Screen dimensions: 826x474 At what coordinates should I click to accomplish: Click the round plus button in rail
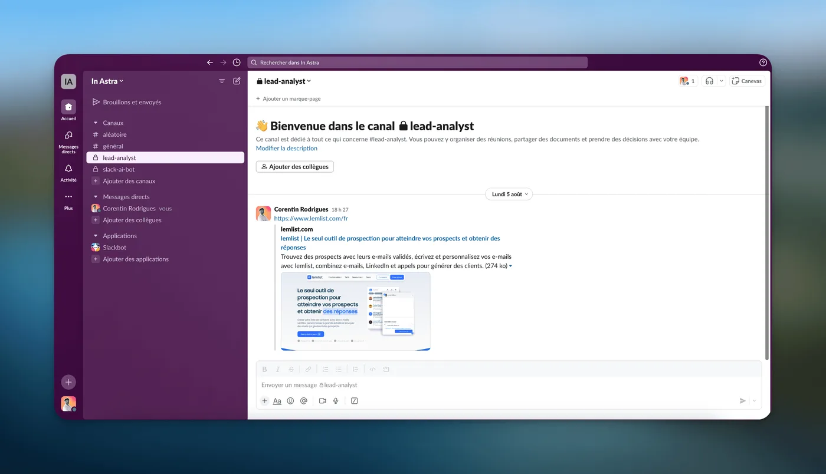pyautogui.click(x=68, y=382)
